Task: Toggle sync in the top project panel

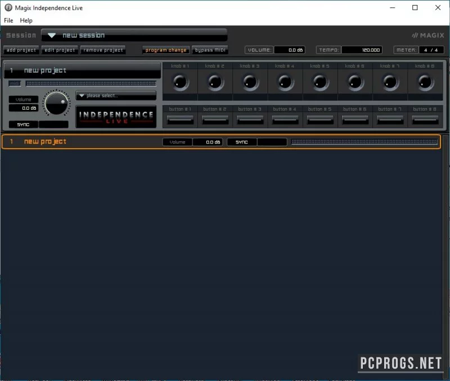Action: click(23, 124)
